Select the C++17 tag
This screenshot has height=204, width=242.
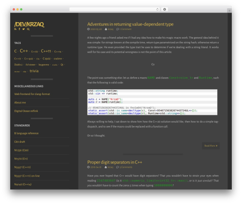click(x=17, y=59)
